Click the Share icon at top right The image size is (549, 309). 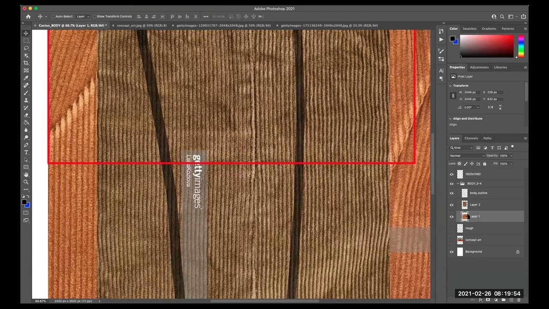523,16
